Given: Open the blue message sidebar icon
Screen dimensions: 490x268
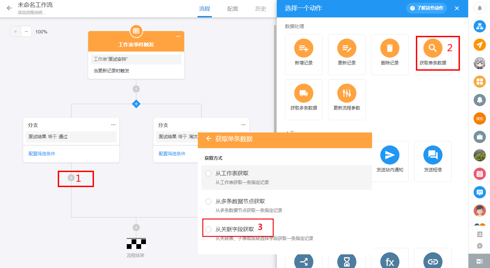Looking at the screenshot, I should tap(480, 192).
